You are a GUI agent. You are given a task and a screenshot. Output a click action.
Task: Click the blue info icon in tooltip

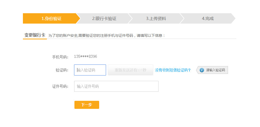coord(202,70)
